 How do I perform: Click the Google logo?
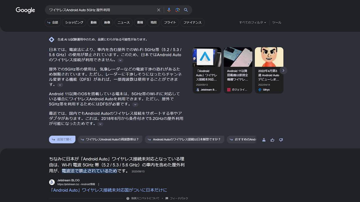point(25,10)
